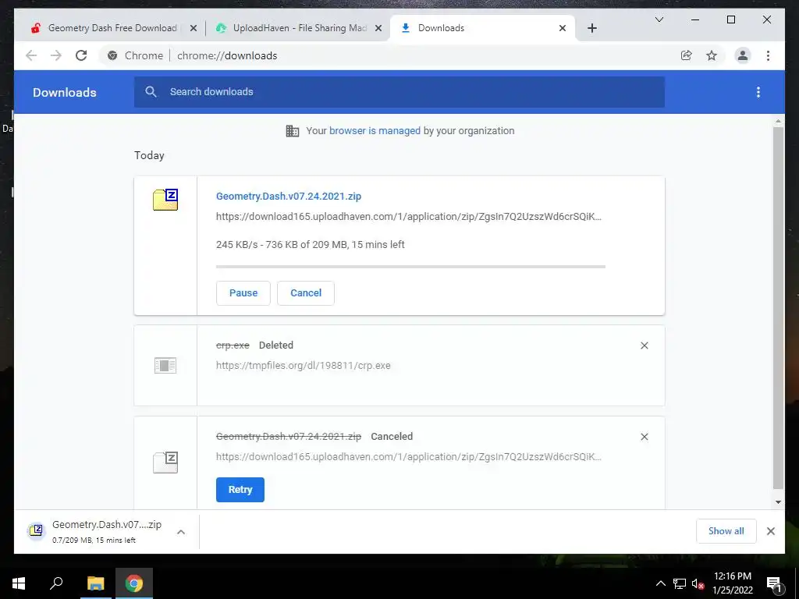Retry the canceled Geometry.Dash download
Screen dimensions: 799x599
240,490
